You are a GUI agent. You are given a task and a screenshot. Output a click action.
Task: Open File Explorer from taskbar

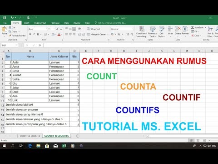coord(39,146)
